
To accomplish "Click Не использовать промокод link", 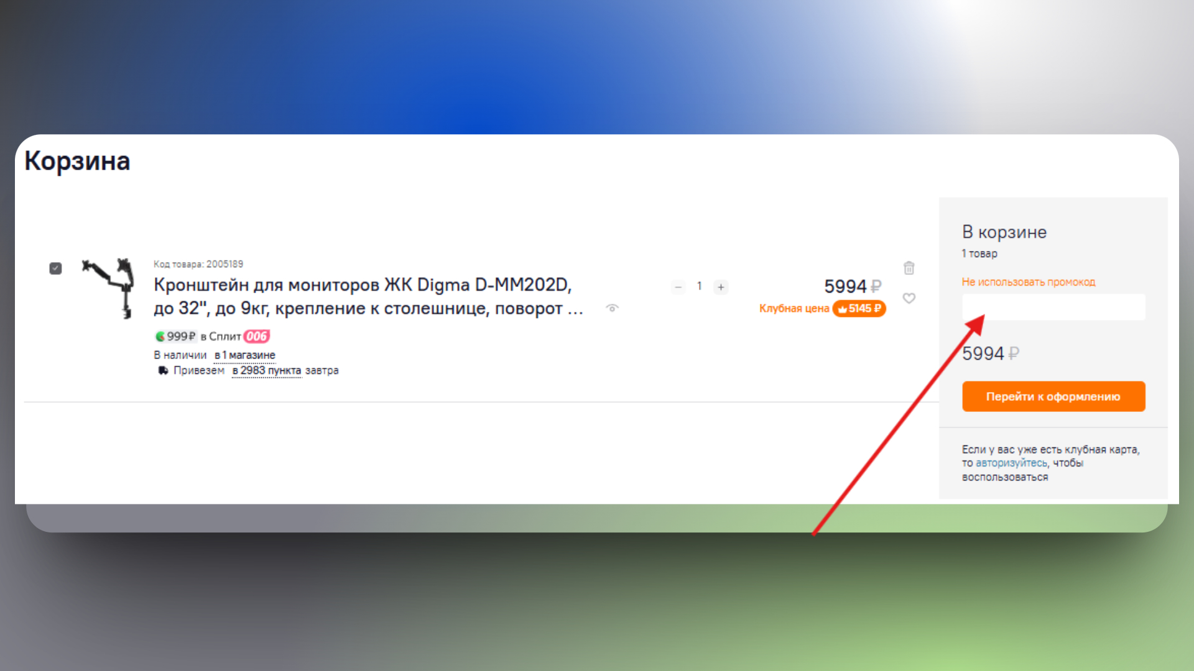I will 1029,282.
